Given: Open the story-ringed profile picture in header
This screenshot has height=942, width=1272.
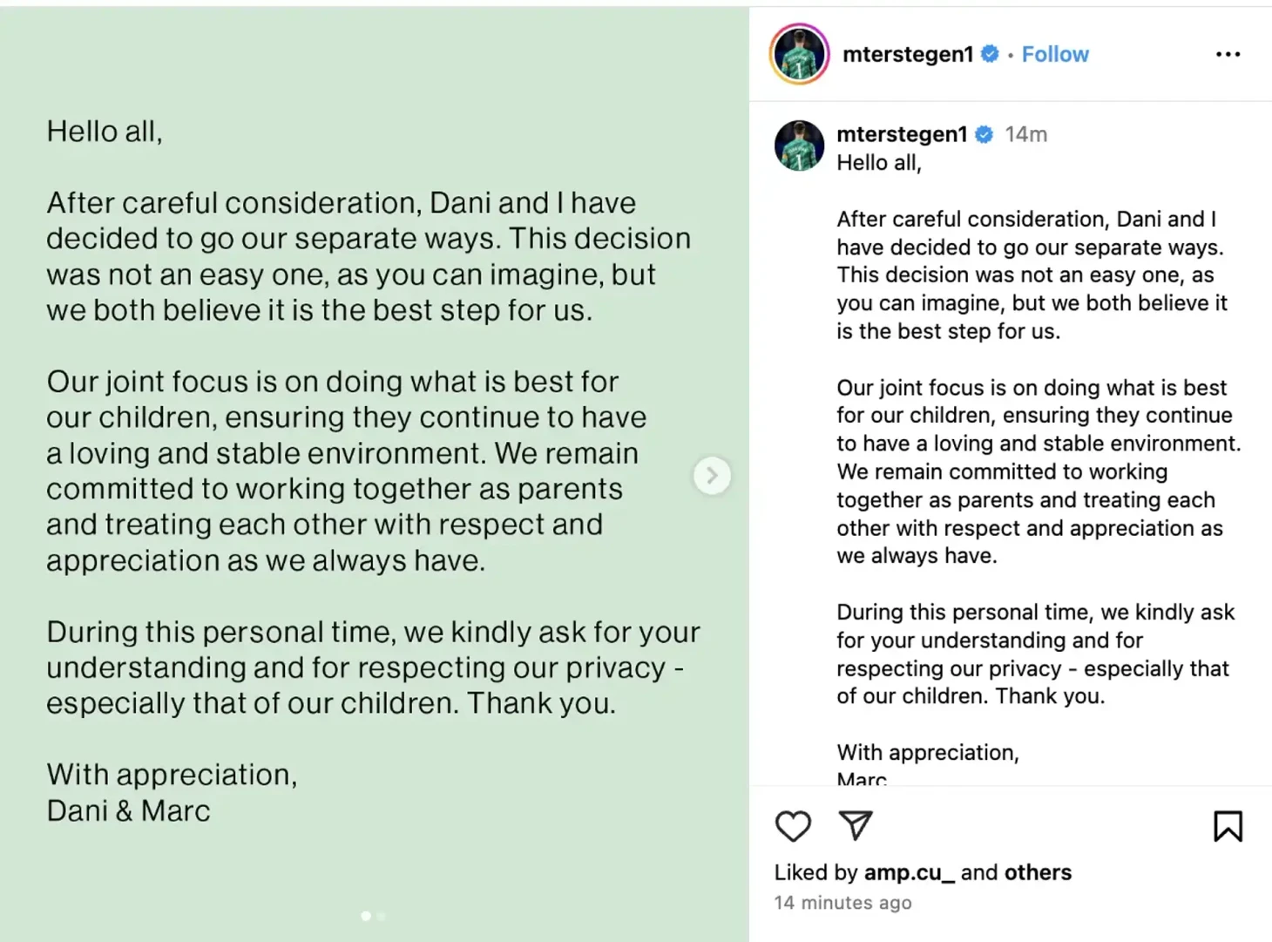Looking at the screenshot, I should click(x=799, y=54).
